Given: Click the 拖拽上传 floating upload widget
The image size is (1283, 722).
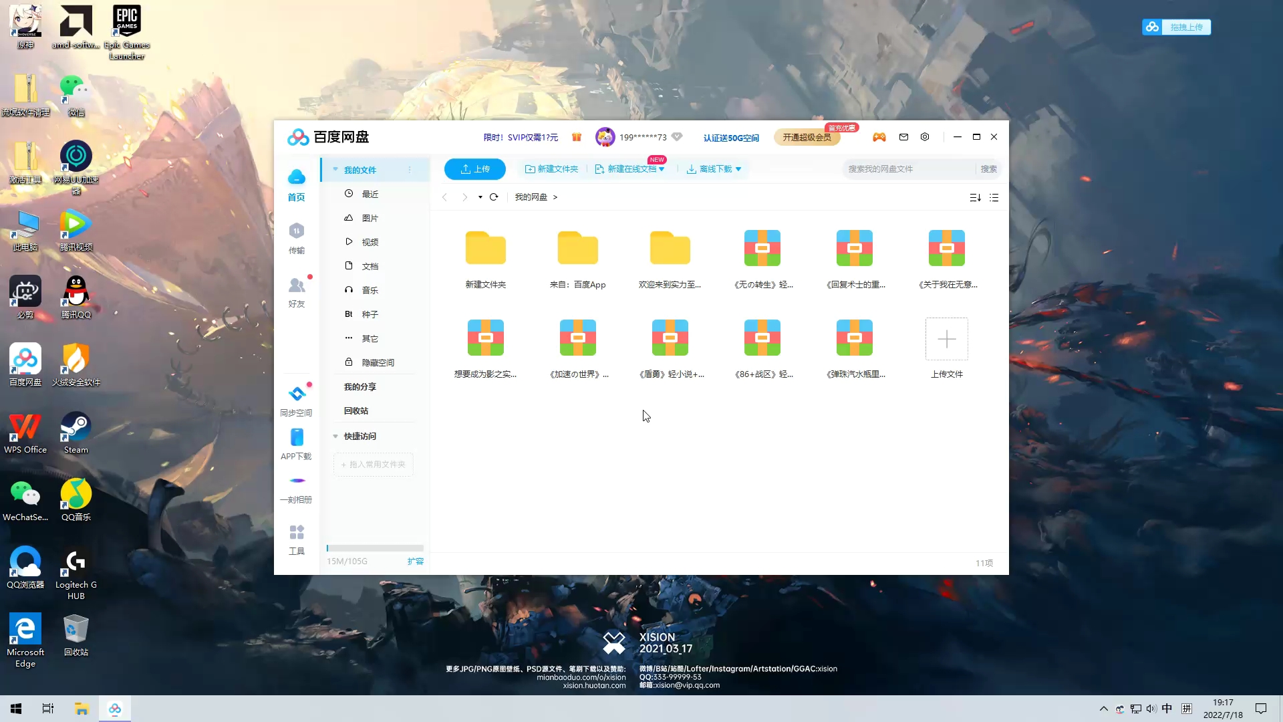Looking at the screenshot, I should (1177, 27).
